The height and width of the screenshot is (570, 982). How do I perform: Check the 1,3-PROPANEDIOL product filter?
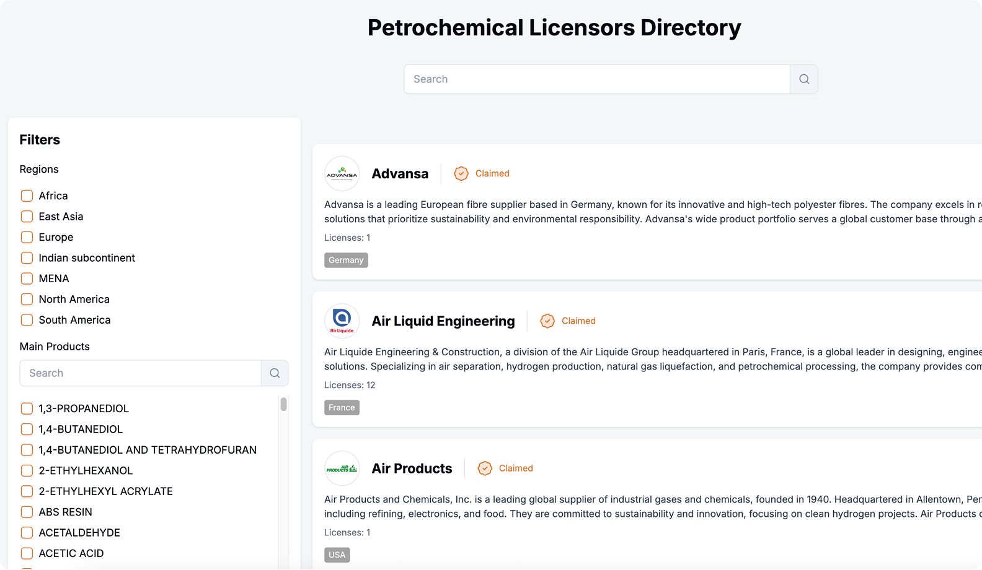[x=27, y=408]
